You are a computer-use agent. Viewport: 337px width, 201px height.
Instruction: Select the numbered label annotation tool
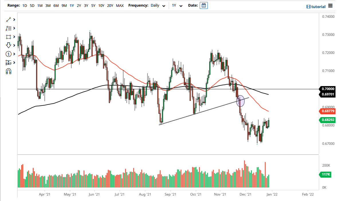8,54
